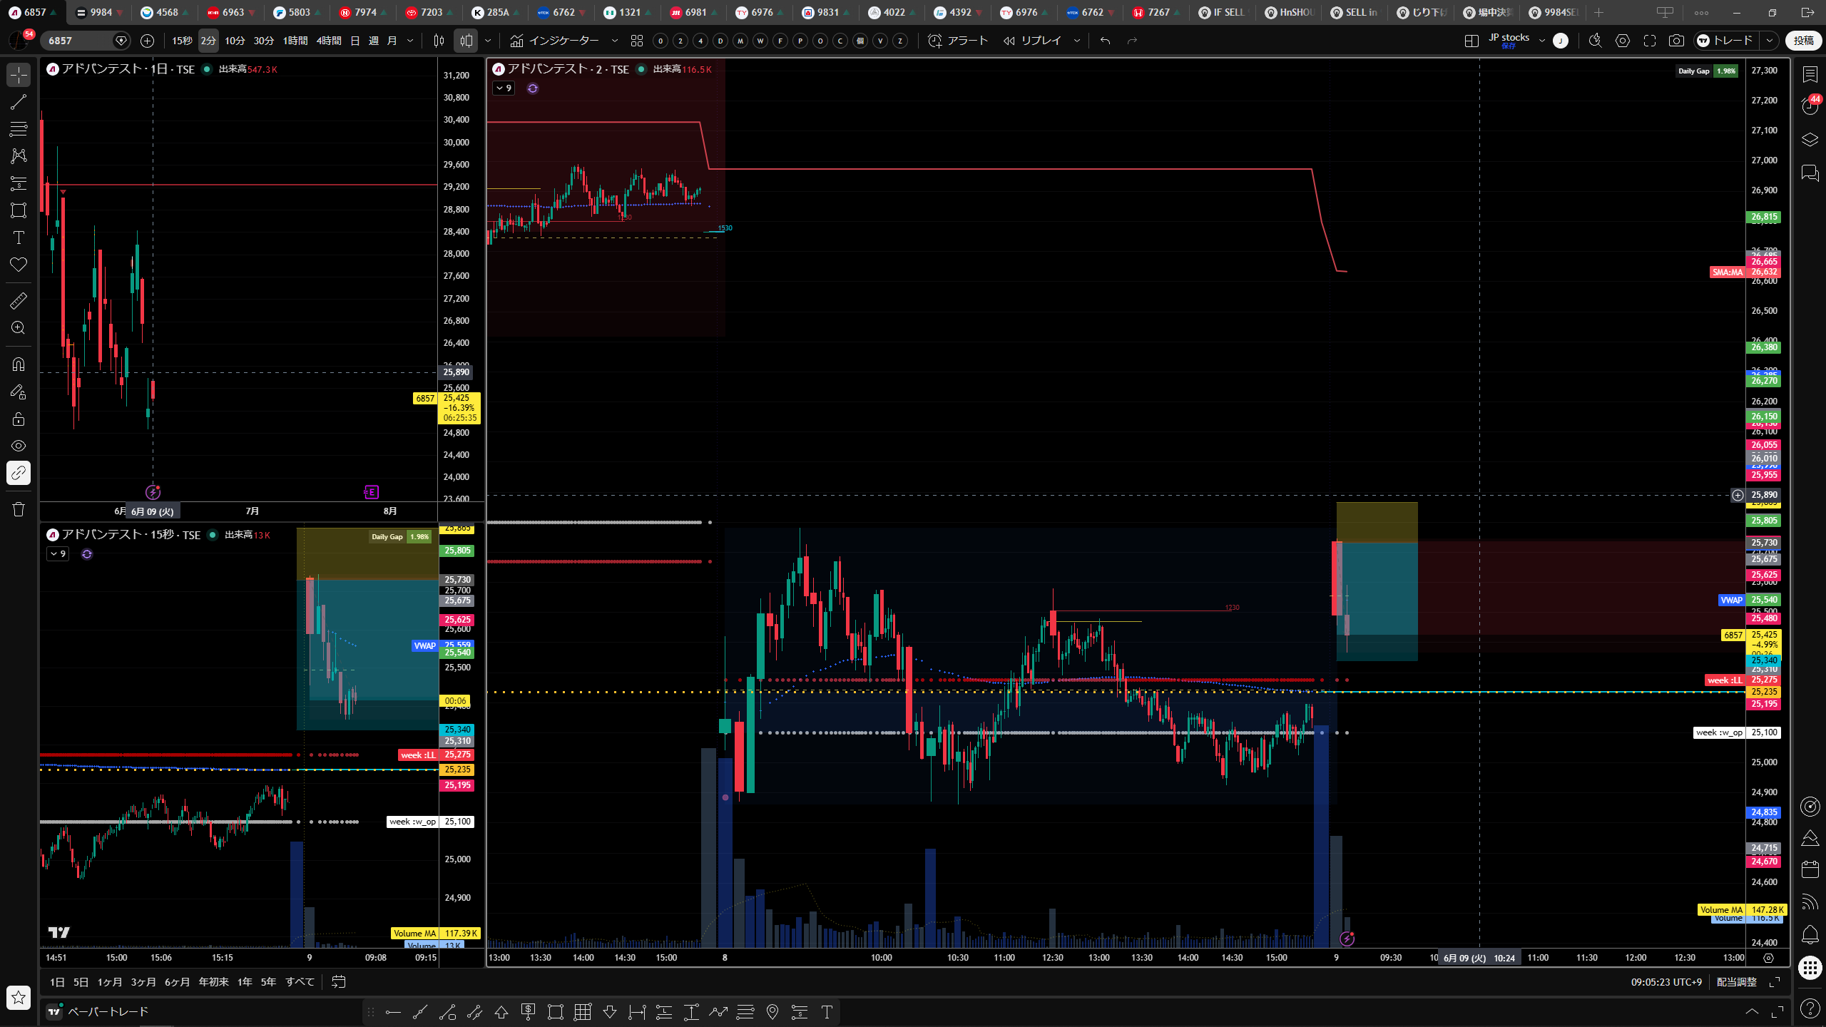The image size is (1826, 1027).
Task: Open the 9831 tab
Action: 826,12
